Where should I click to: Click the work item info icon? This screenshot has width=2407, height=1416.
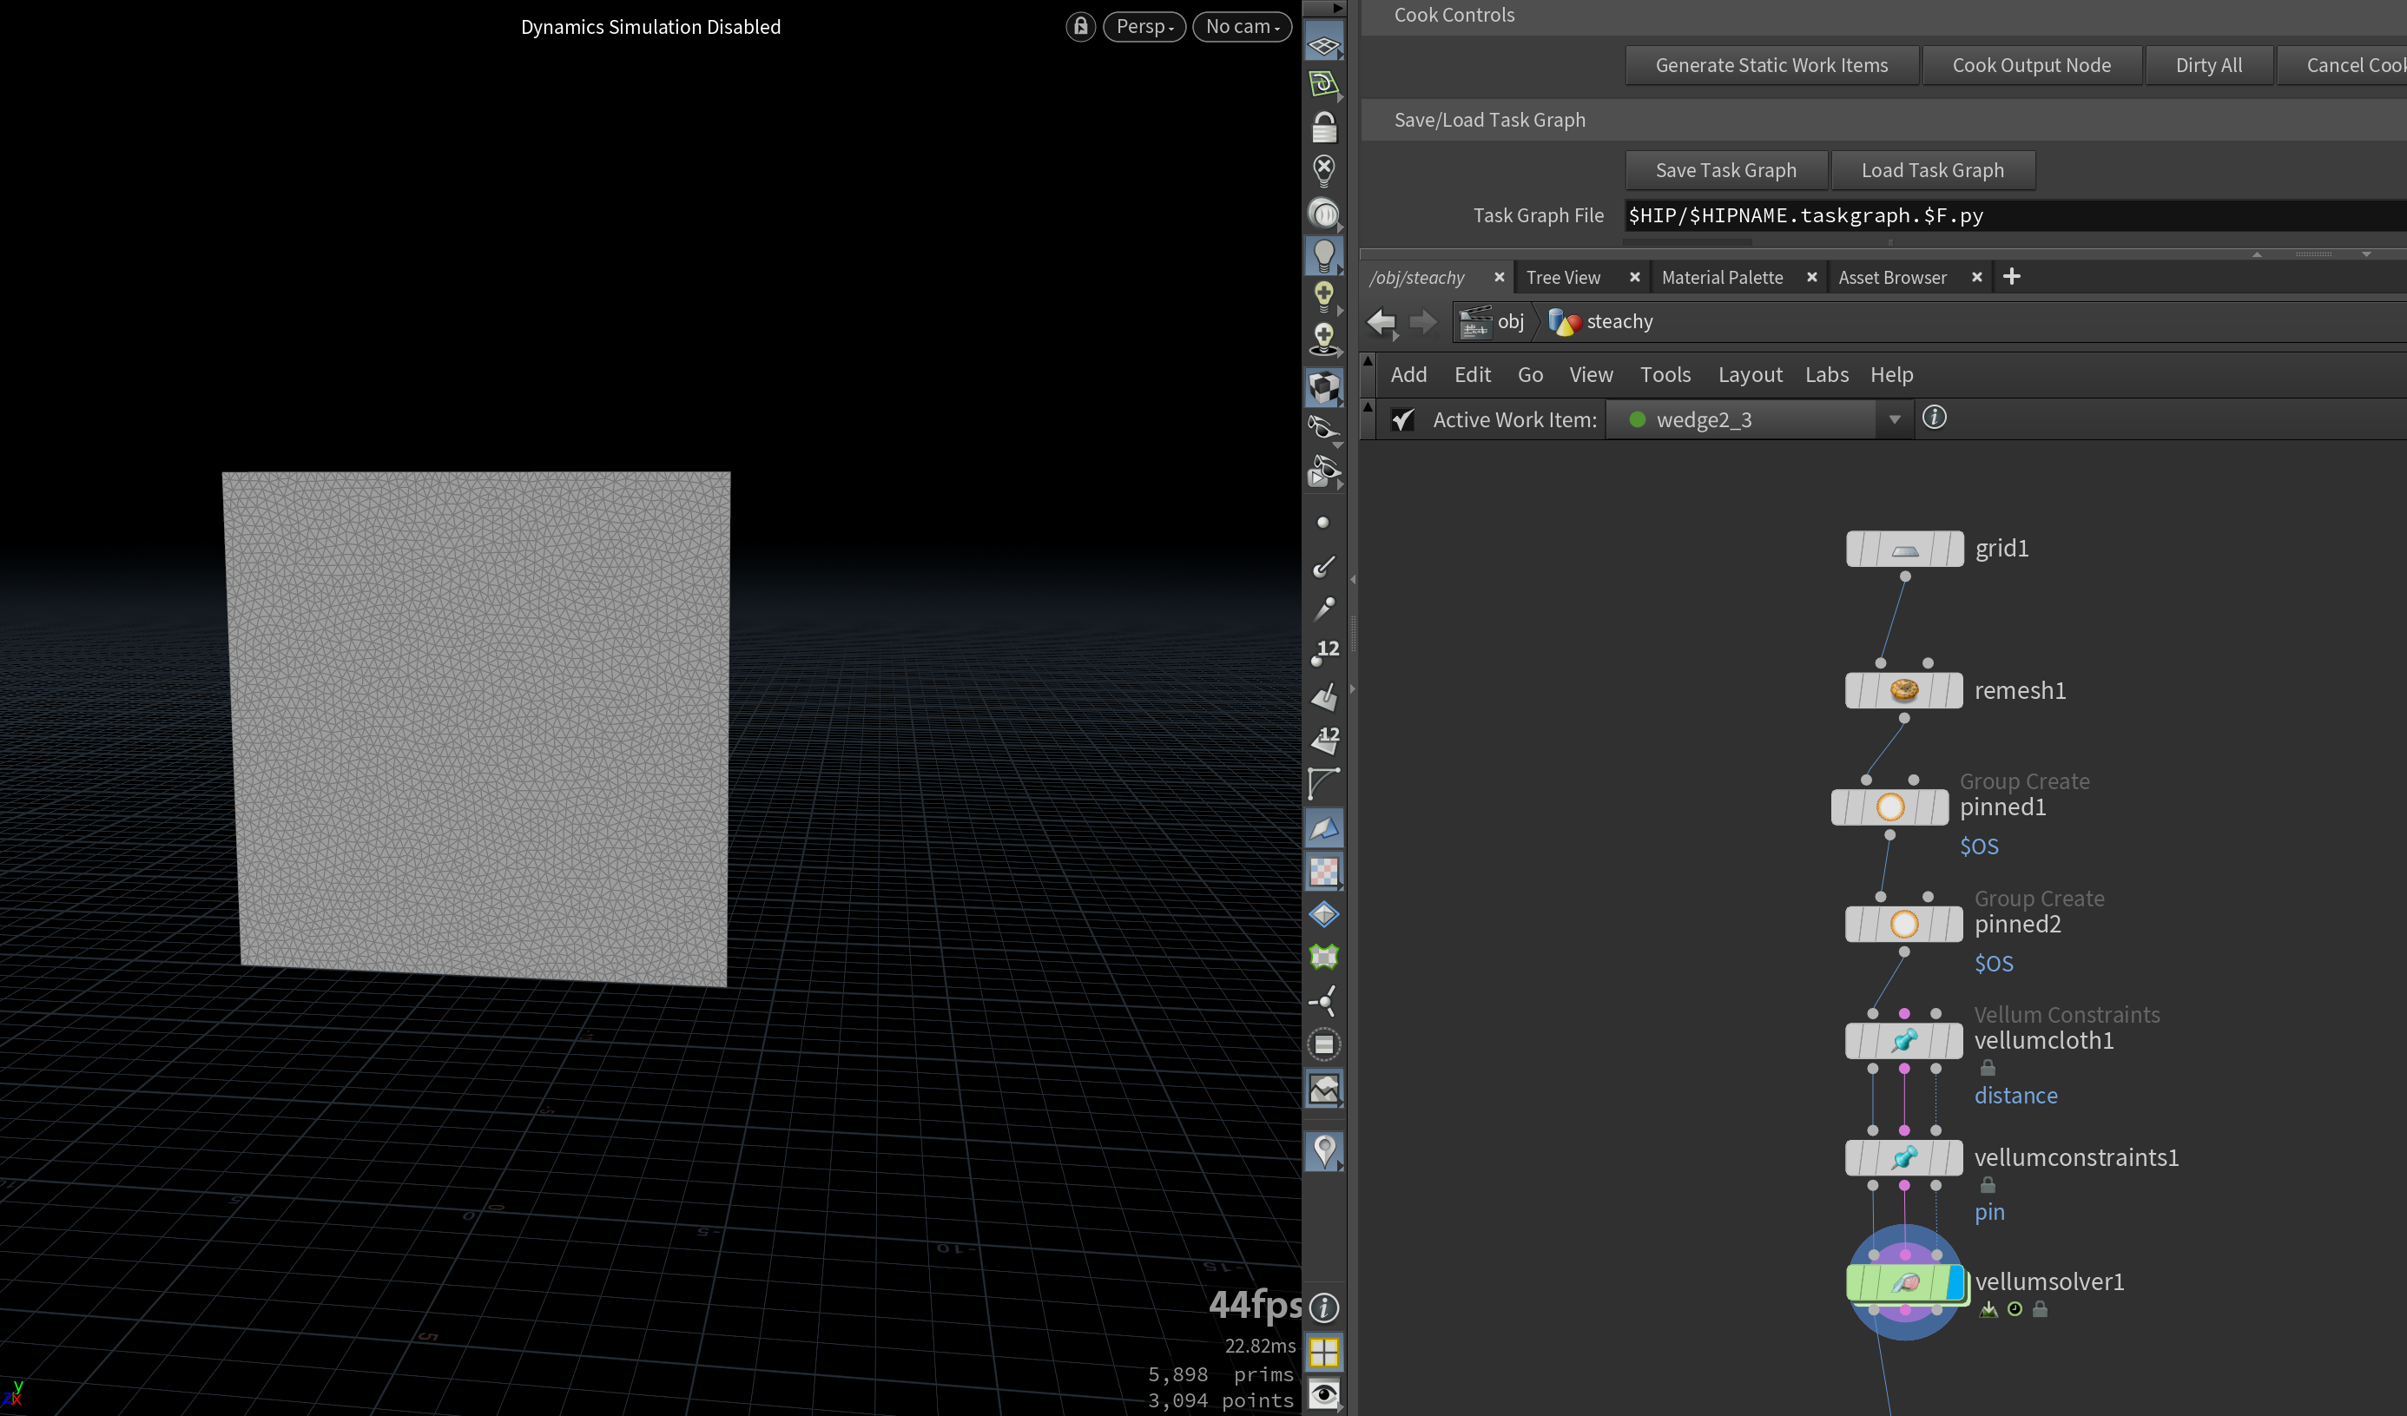[x=1935, y=418]
